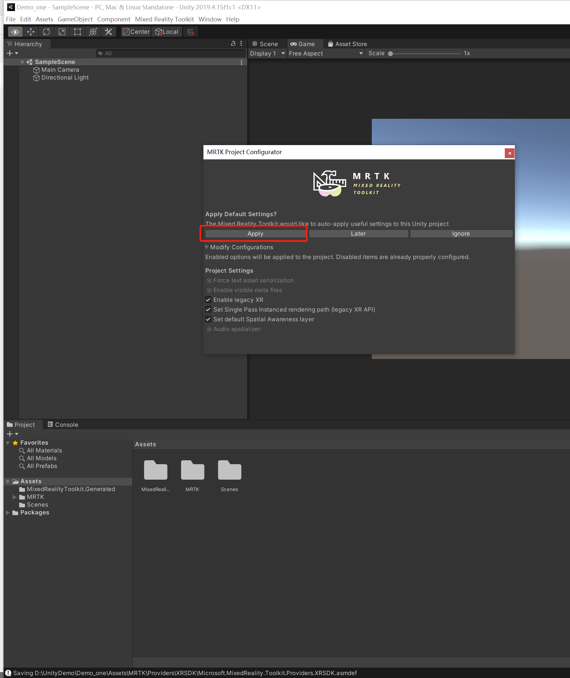
Task: Switch to the Console tab
Action: (x=63, y=424)
